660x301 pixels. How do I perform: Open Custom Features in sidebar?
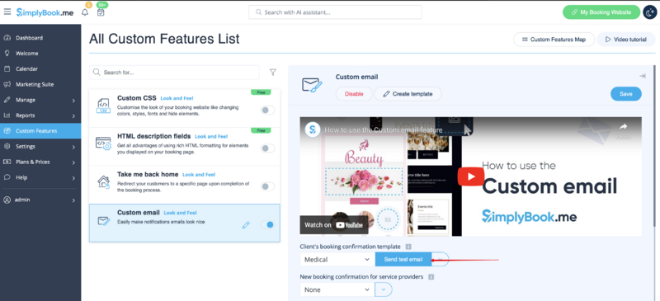pyautogui.click(x=40, y=131)
